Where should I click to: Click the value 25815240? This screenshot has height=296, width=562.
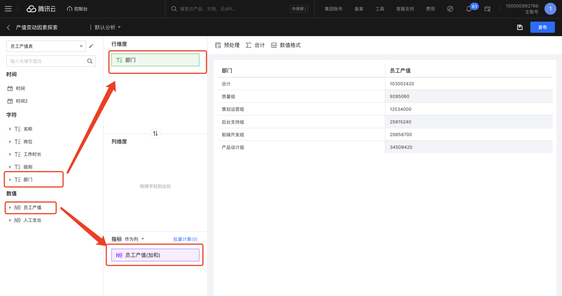tap(400, 122)
